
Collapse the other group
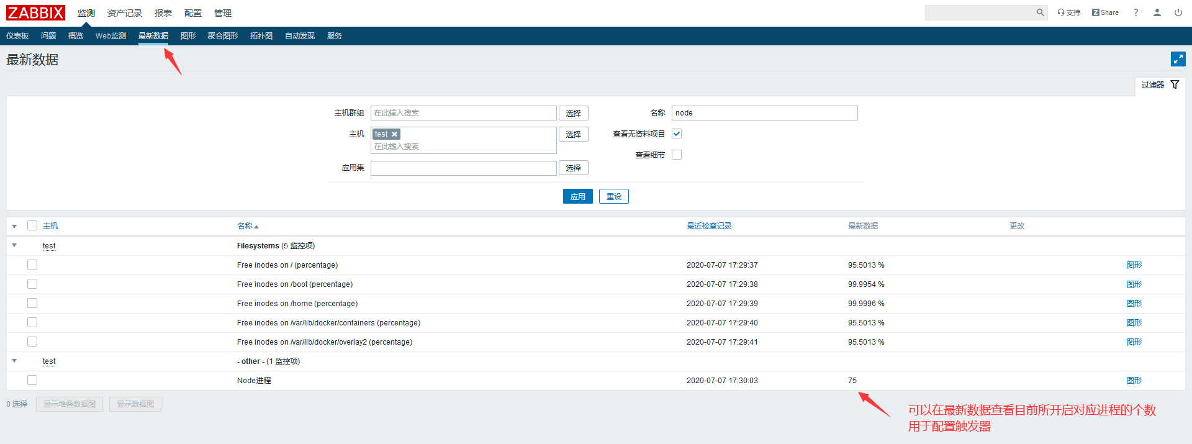click(x=14, y=361)
